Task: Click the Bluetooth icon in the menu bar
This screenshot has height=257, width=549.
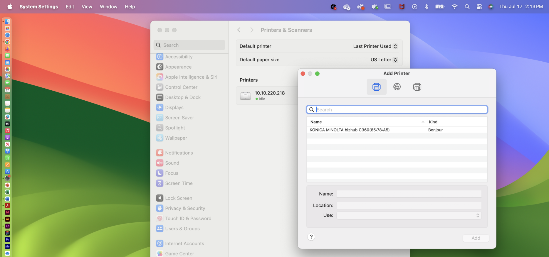Action: tap(427, 6)
